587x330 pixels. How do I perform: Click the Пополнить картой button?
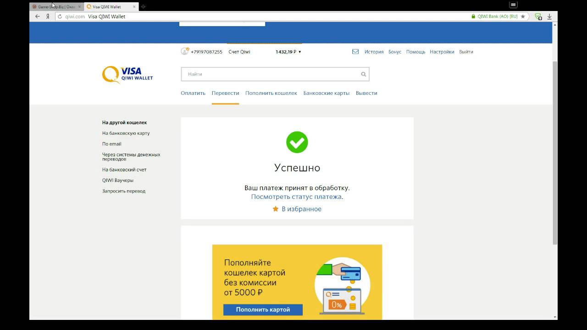[x=263, y=309]
